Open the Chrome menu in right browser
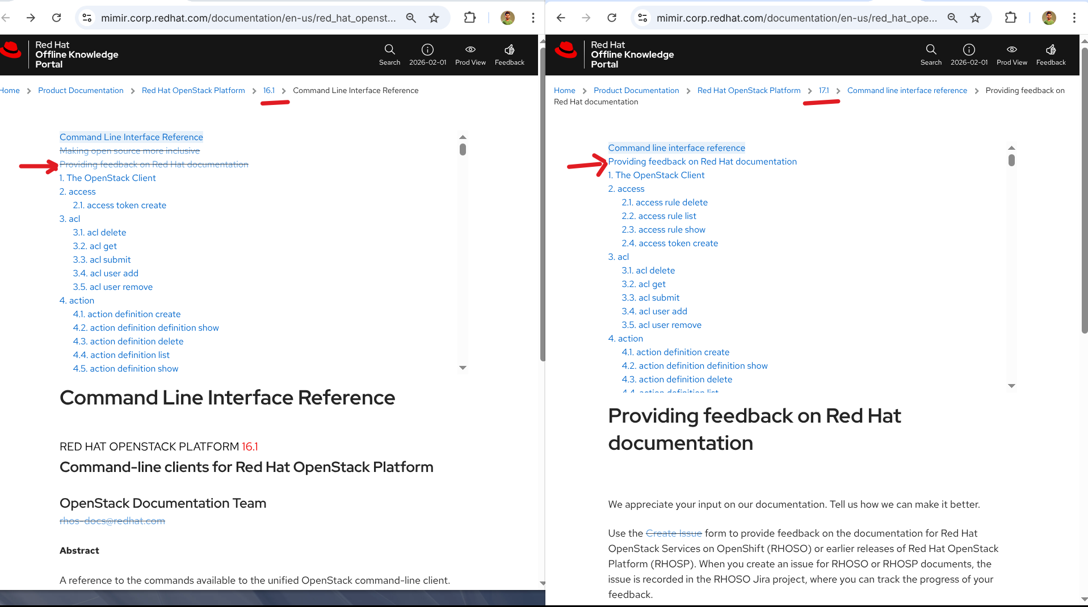Viewport: 1088px width, 607px height. click(x=1074, y=18)
